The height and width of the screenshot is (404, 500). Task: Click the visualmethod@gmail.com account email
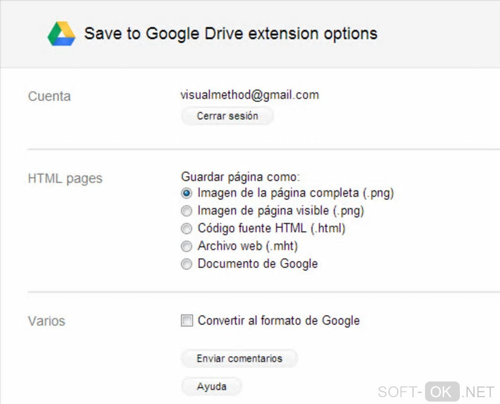point(250,95)
